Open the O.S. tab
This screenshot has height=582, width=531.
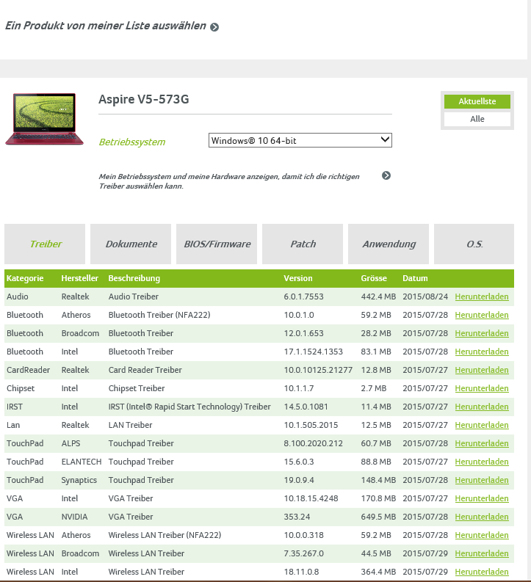tap(474, 244)
